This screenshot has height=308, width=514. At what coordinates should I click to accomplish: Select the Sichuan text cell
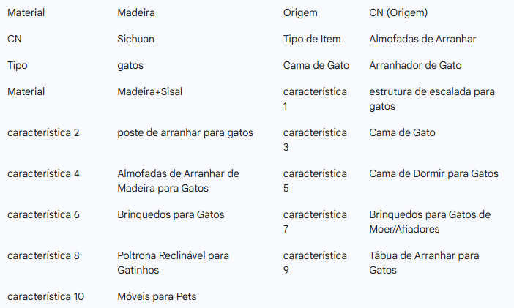tap(135, 39)
